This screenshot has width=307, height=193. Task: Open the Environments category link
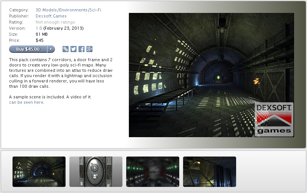click(73, 10)
